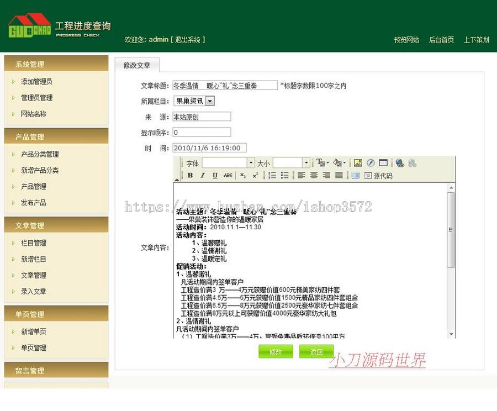Collapse the 系统管理 section header

click(x=56, y=64)
